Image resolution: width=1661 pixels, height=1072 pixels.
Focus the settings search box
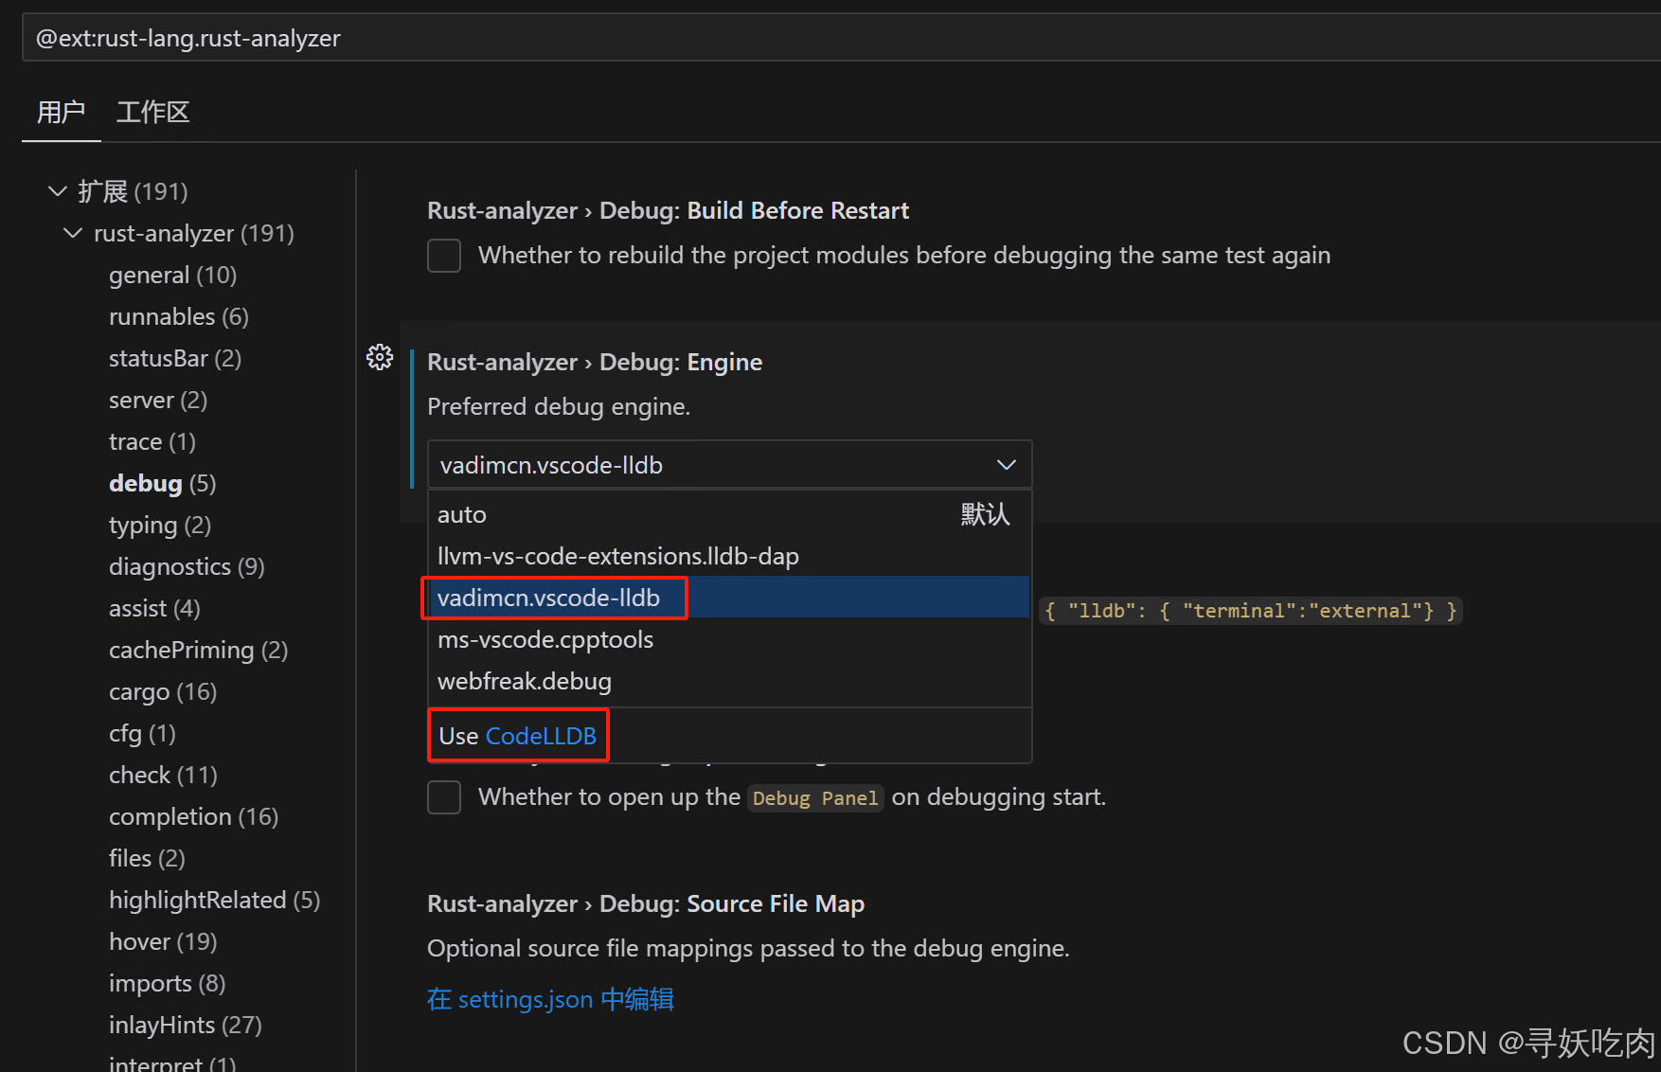[841, 38]
